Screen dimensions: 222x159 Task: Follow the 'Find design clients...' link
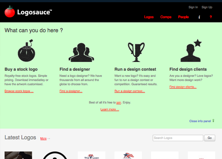coord(183,87)
